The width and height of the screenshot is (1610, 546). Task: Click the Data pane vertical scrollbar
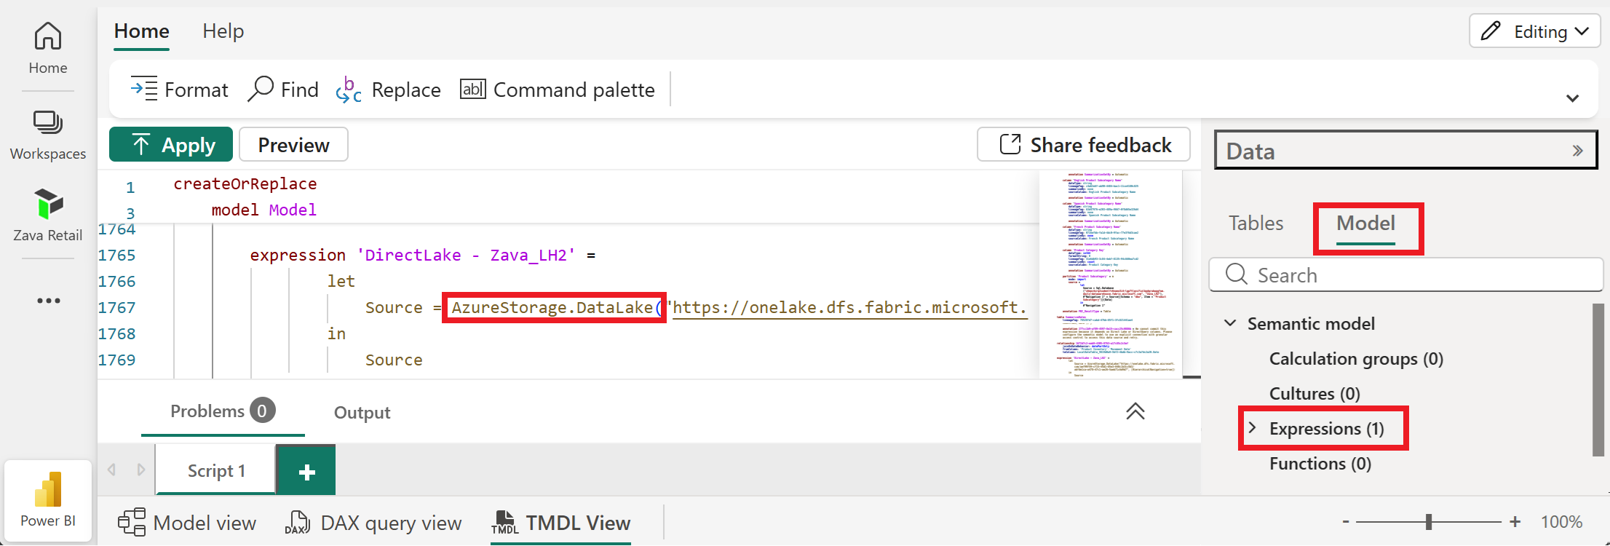point(1598,380)
